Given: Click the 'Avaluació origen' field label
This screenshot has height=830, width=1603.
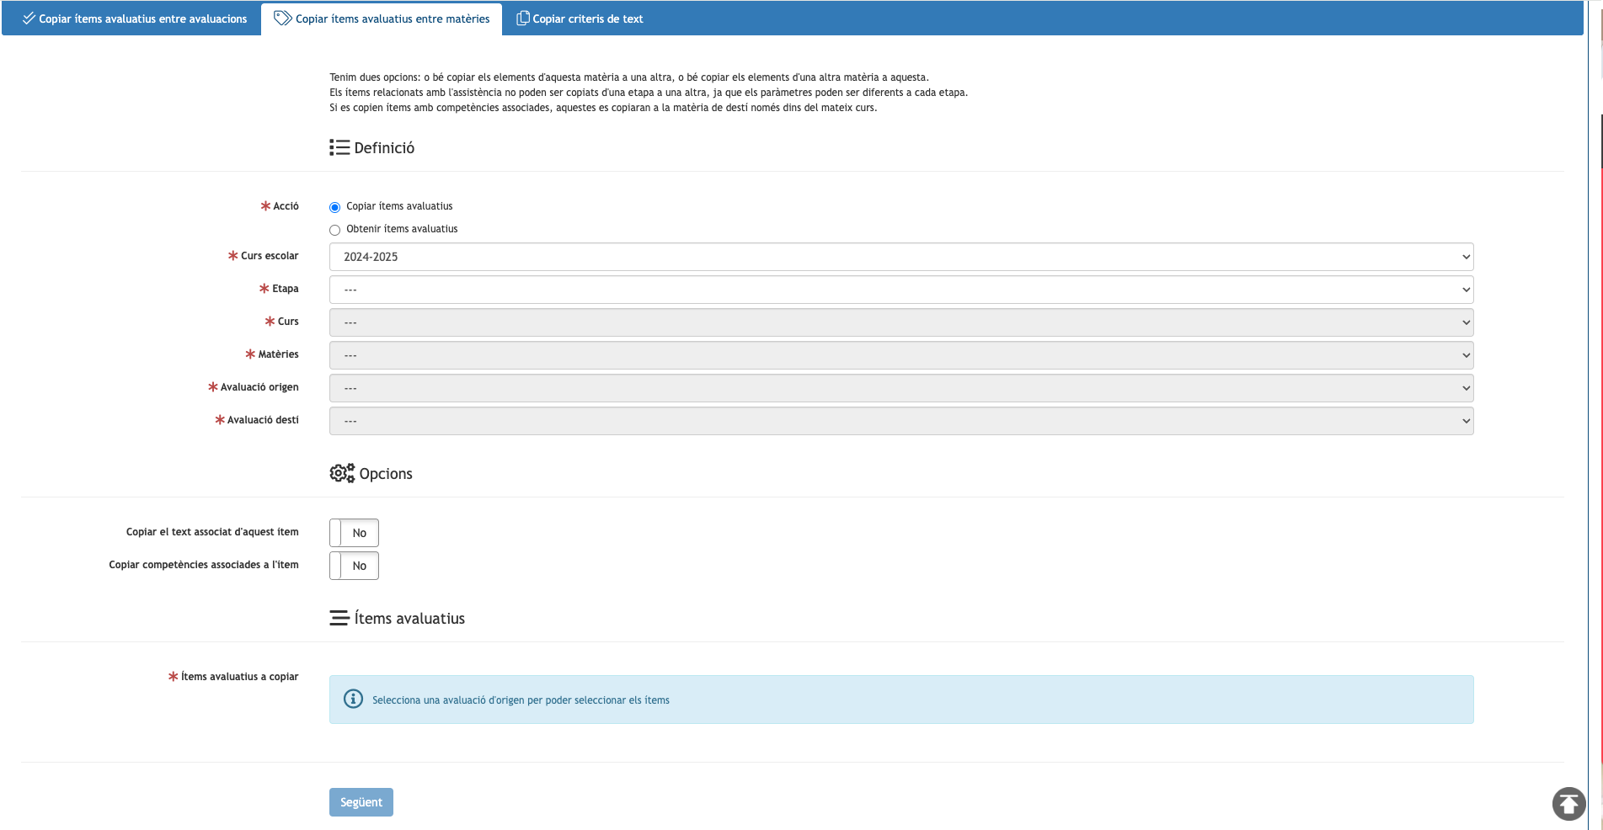Looking at the screenshot, I should pyautogui.click(x=259, y=387).
